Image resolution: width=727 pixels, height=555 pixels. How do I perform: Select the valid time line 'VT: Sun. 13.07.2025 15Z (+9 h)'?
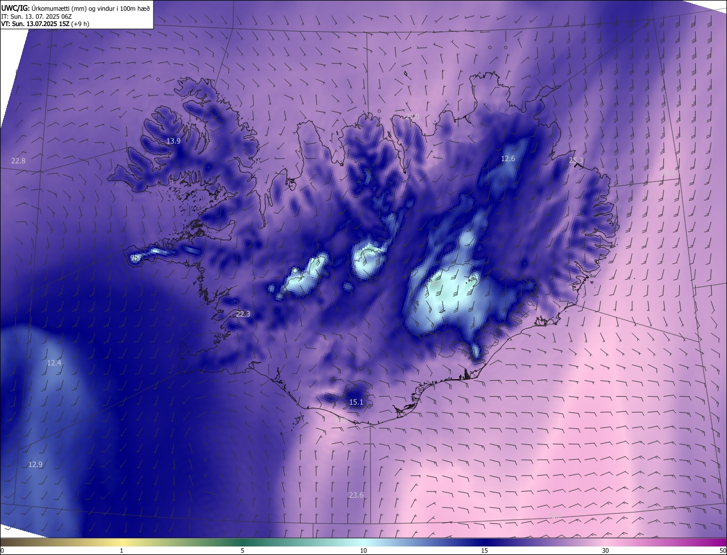(45, 24)
